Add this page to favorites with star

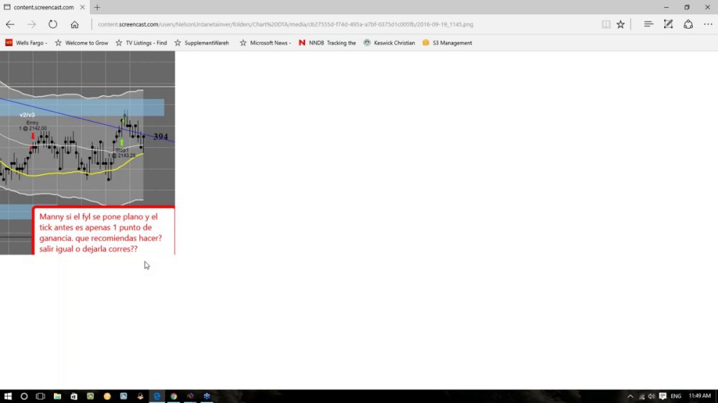click(620, 24)
